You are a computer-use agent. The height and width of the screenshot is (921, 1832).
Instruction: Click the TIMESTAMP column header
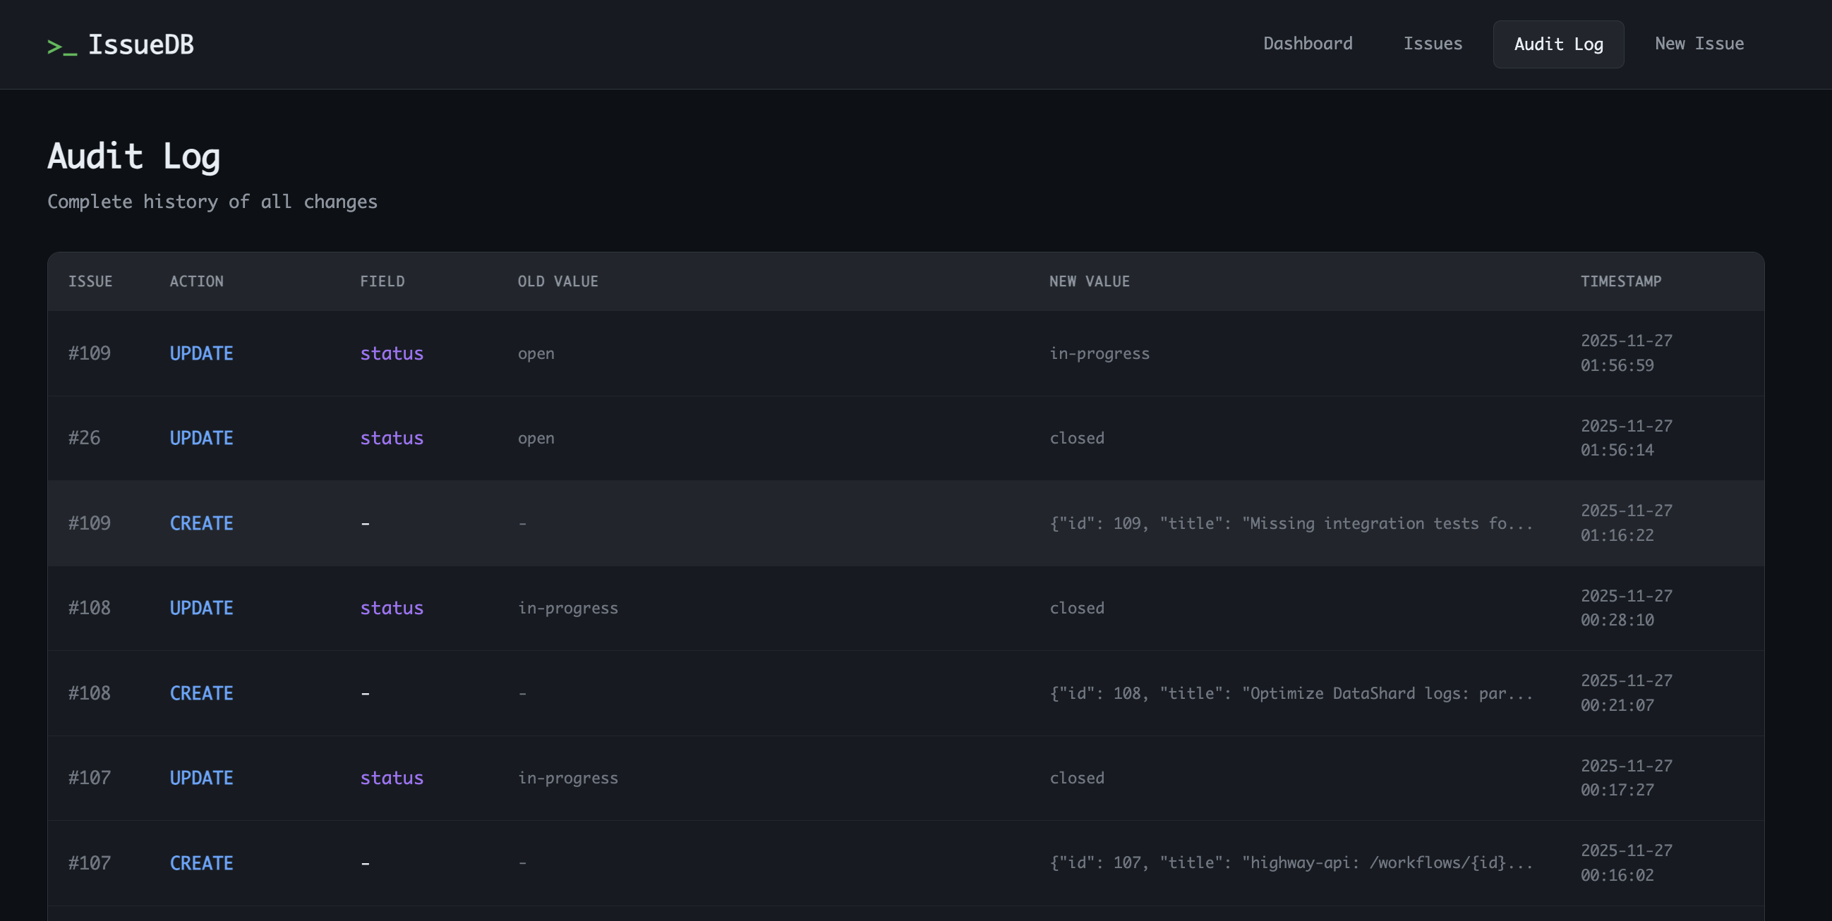tap(1620, 281)
